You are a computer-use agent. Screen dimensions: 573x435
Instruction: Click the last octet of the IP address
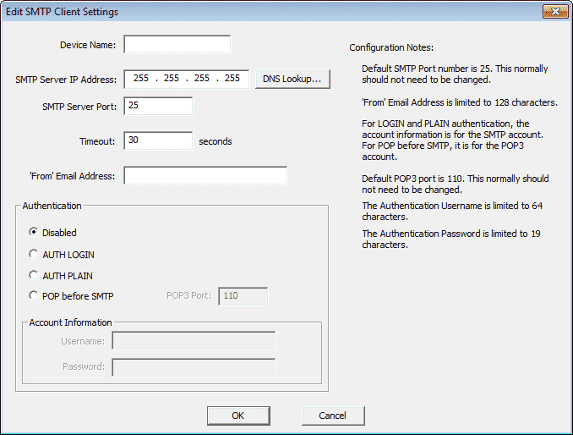point(232,79)
